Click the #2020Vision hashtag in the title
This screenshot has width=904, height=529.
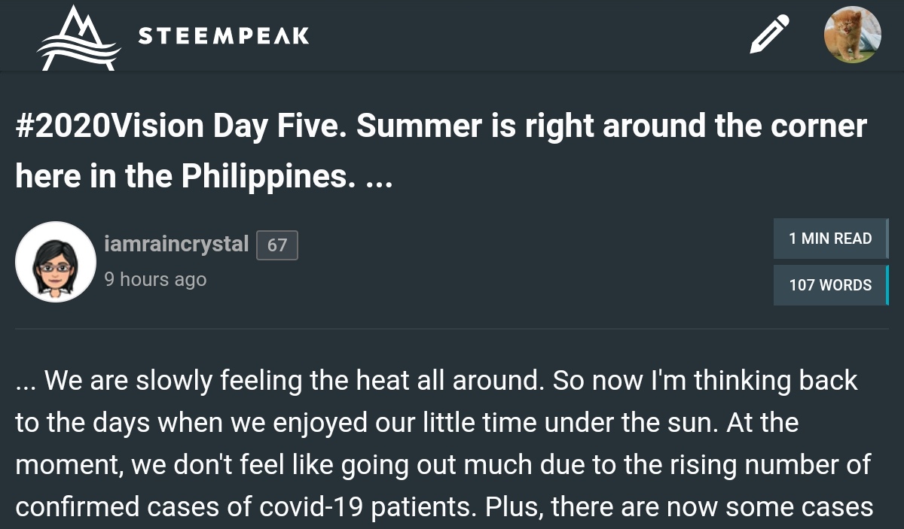(x=99, y=126)
